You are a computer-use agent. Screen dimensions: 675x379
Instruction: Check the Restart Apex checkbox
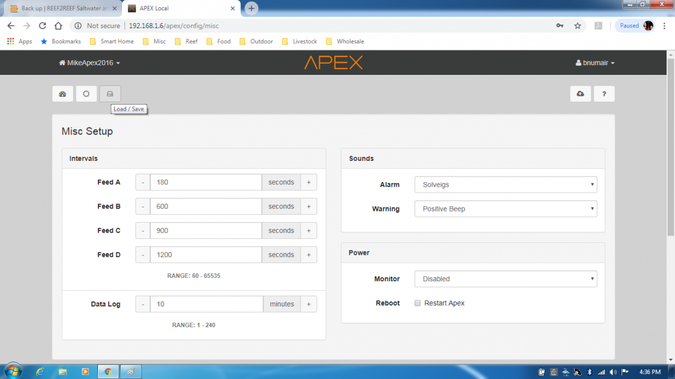tap(417, 303)
